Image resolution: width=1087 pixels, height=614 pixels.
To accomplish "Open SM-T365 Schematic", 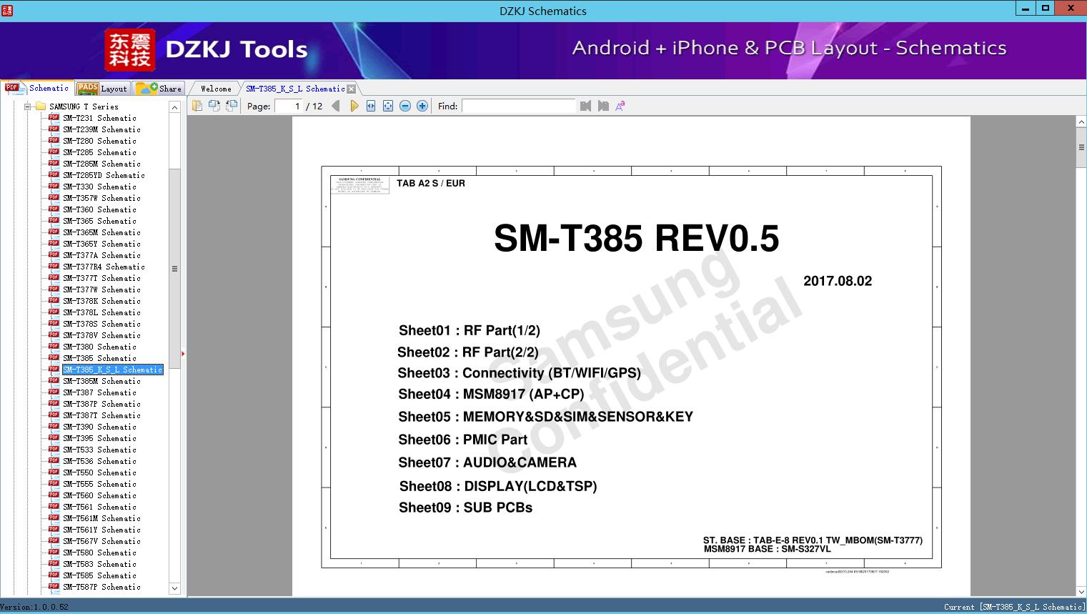I will click(x=99, y=221).
